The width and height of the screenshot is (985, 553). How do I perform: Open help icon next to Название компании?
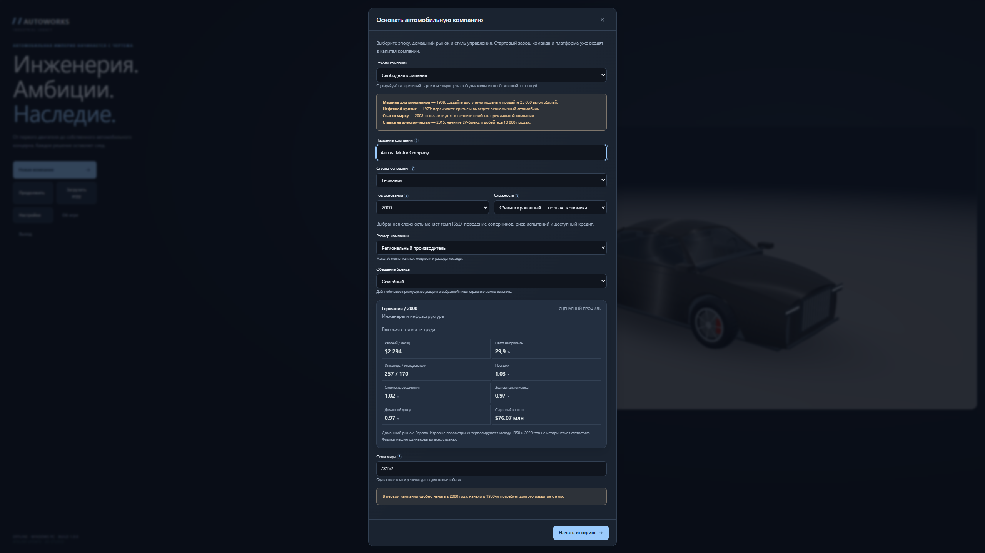(x=416, y=140)
